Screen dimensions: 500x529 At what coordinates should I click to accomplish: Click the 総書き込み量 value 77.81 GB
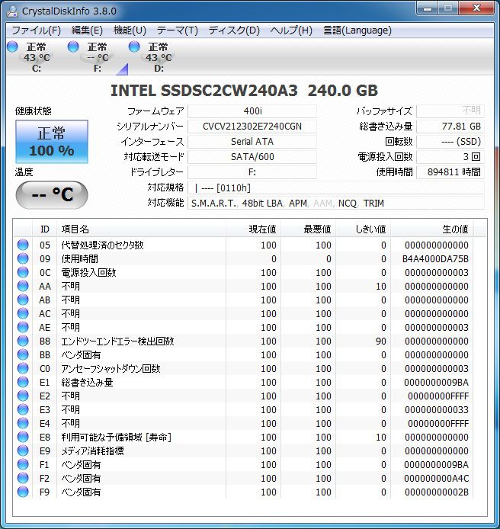pos(450,127)
